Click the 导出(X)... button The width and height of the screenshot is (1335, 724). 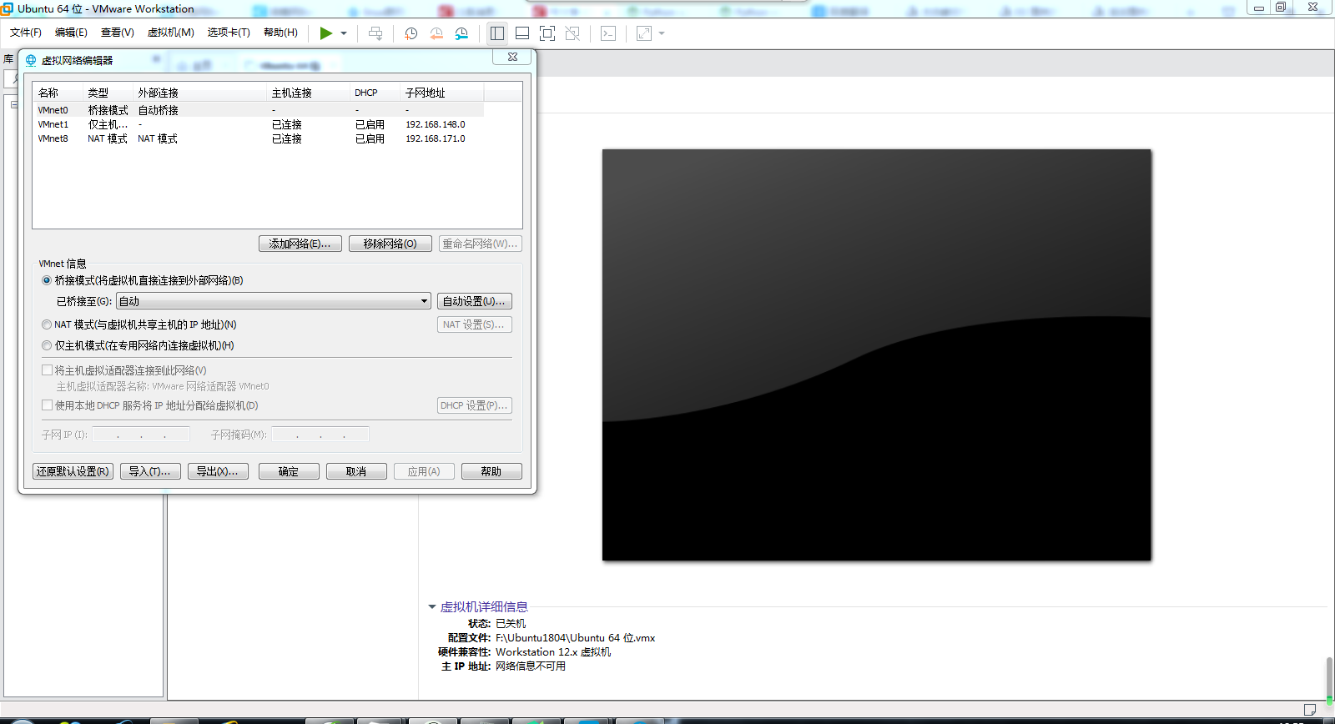click(x=218, y=471)
